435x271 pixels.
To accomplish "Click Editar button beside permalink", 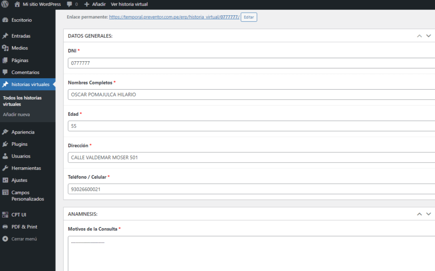I will click(249, 17).
